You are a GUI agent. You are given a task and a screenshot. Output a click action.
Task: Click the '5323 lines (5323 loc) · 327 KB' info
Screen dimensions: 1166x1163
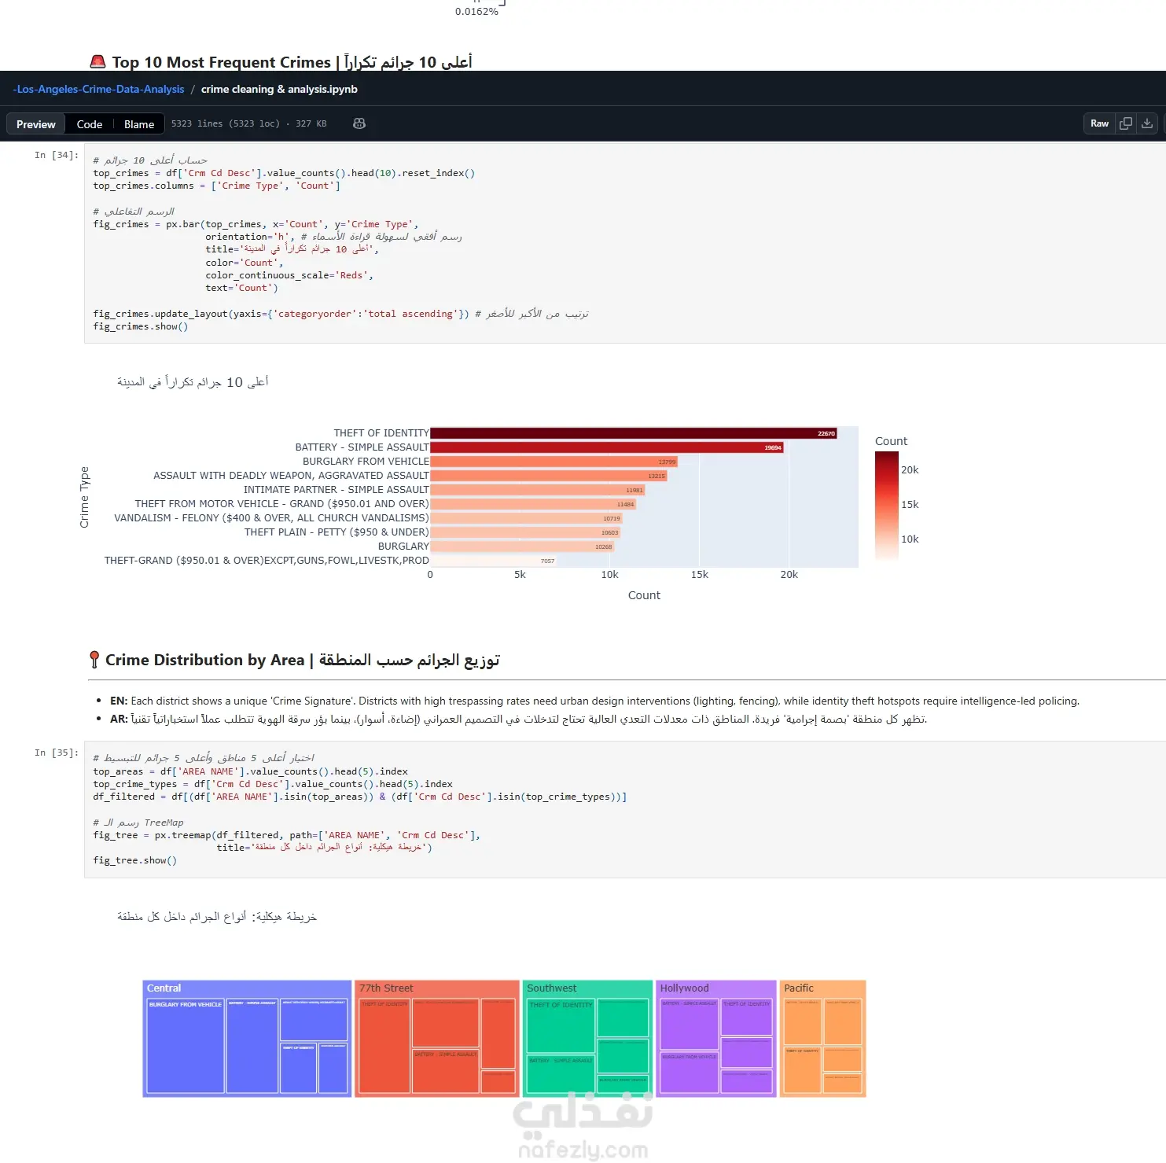click(248, 123)
